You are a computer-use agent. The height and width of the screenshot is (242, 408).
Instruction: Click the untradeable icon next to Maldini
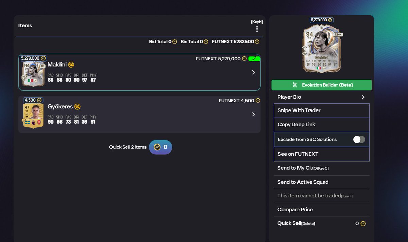pos(71,65)
